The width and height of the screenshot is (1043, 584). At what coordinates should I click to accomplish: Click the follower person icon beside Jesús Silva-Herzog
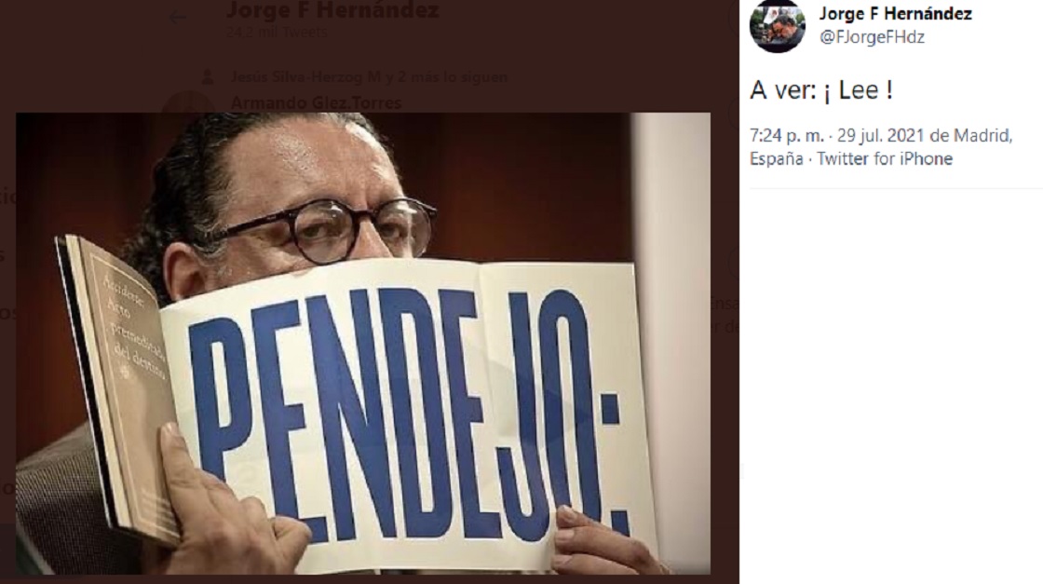click(208, 77)
